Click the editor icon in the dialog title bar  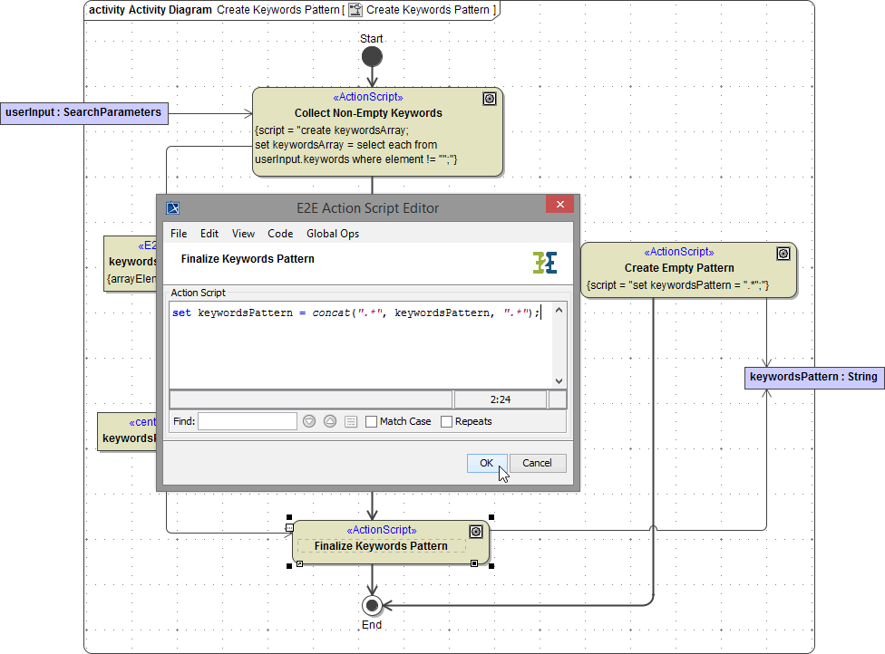pos(172,207)
